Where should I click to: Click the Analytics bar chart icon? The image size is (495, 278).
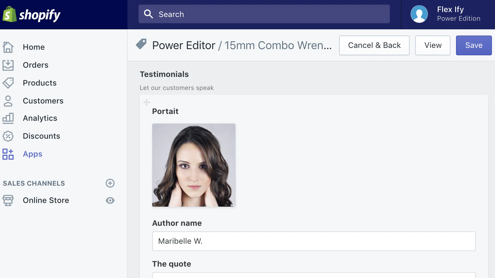(8, 118)
